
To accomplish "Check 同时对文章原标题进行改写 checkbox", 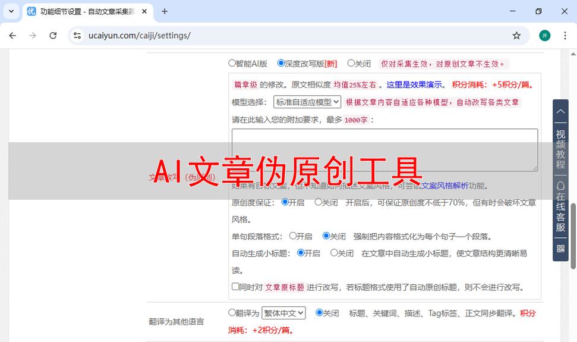I will [235, 287].
